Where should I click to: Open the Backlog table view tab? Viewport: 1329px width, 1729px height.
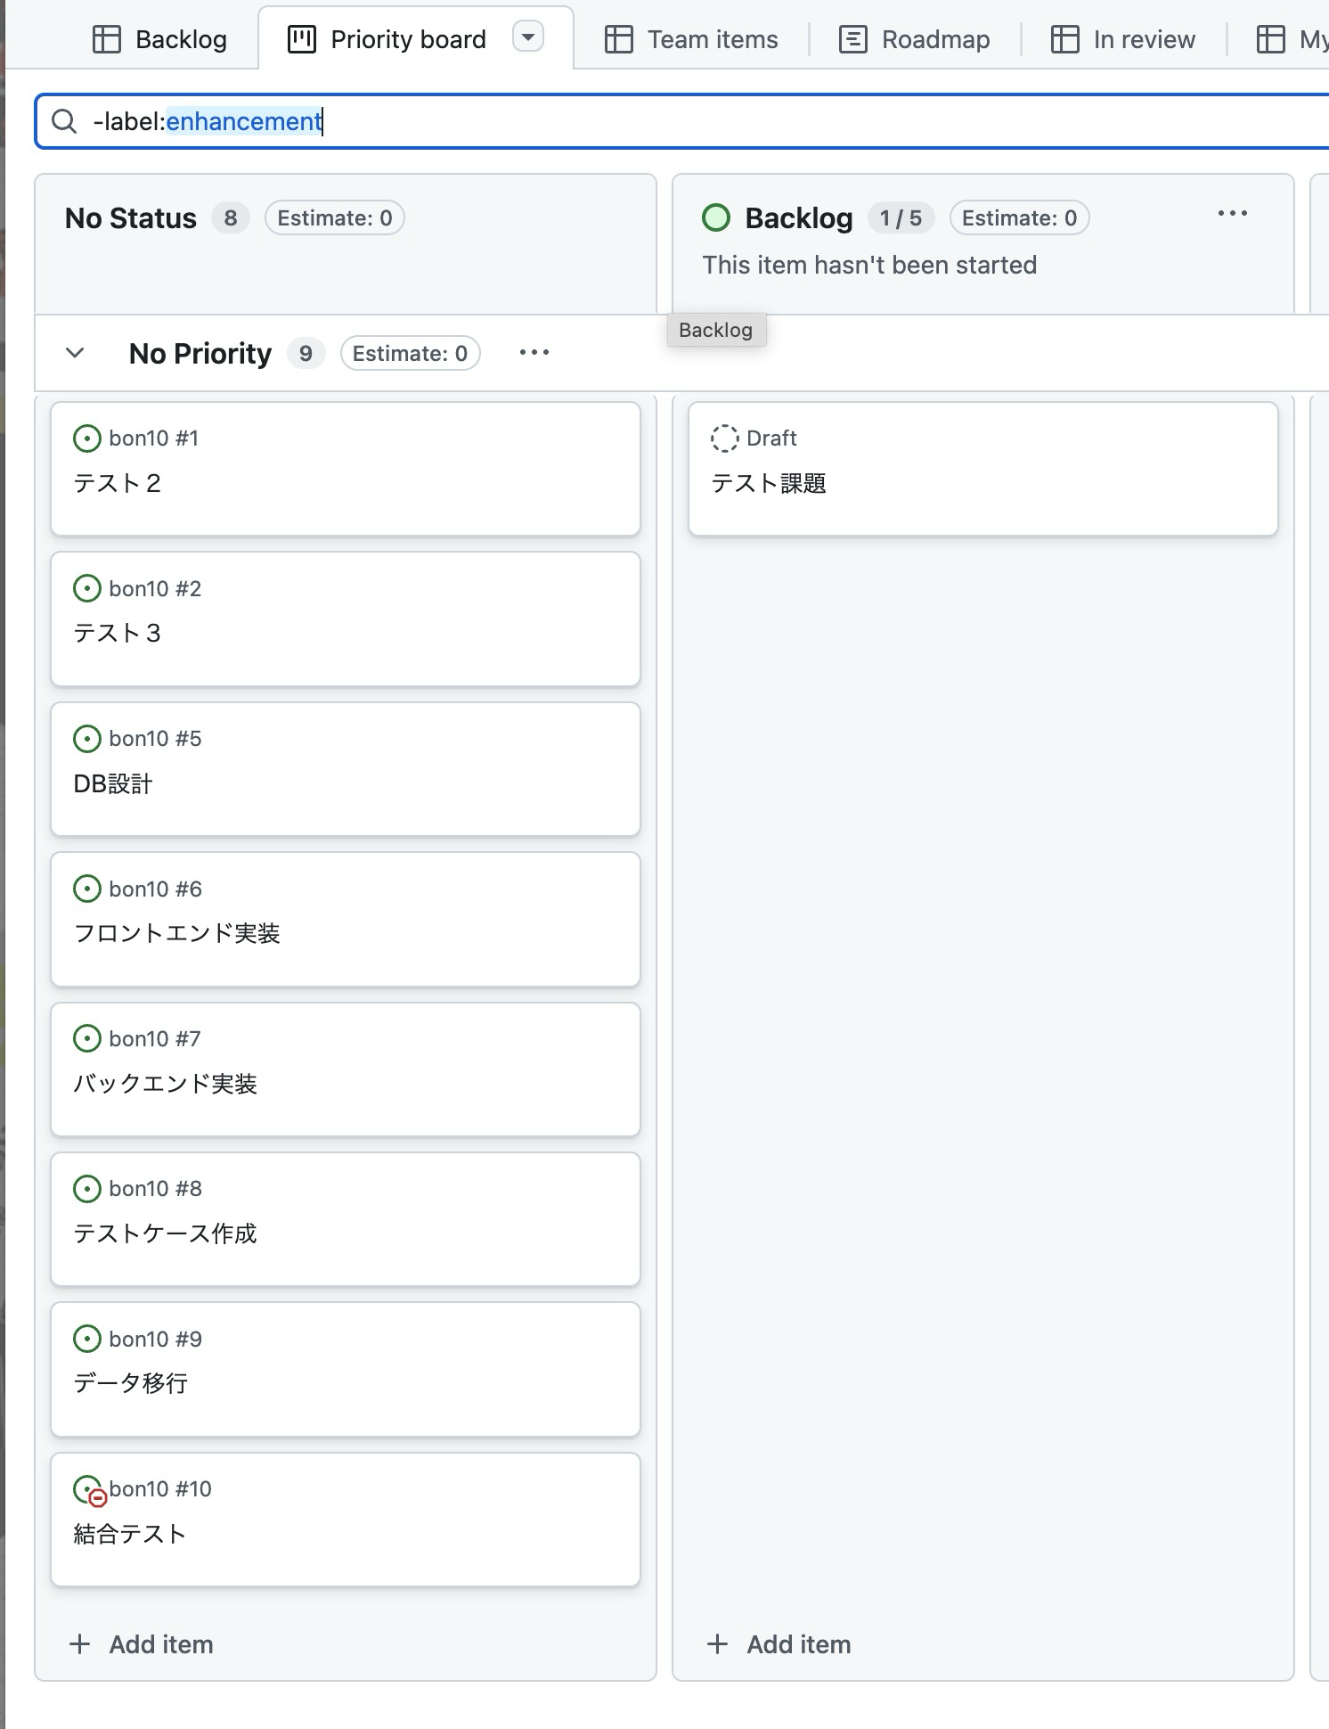pyautogui.click(x=160, y=39)
